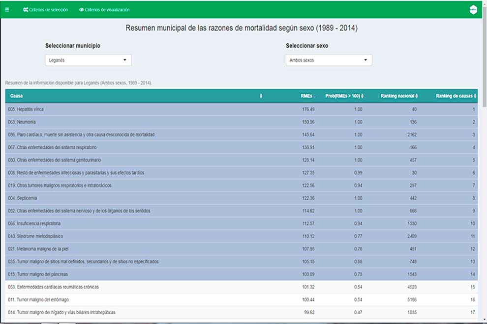Click the eye icon for Criterios de visualización

(81, 10)
